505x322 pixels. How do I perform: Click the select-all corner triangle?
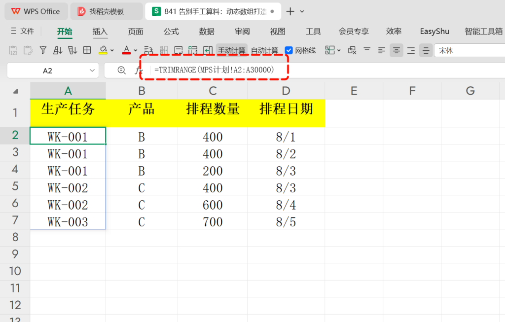coord(15,91)
